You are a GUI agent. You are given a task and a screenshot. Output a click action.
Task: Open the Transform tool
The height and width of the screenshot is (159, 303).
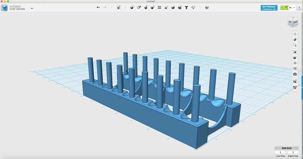click(119, 8)
